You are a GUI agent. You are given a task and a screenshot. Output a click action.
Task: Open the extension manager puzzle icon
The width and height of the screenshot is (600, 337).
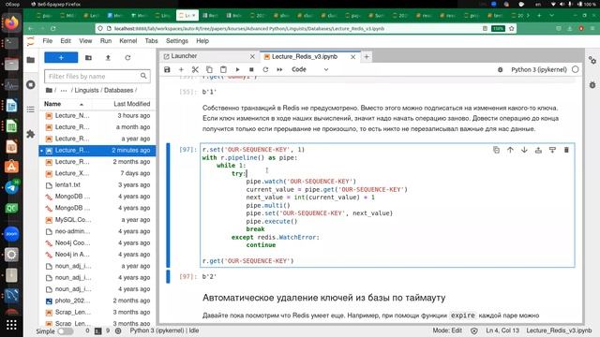31,134
